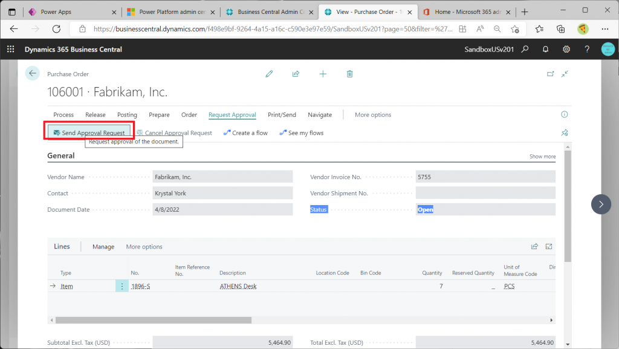619x349 pixels.
Task: Click Create a flow
Action: [x=245, y=133]
